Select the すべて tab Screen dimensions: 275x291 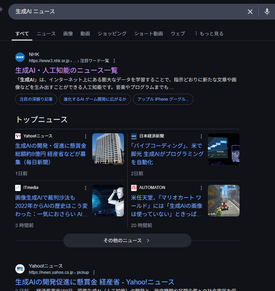tap(22, 34)
